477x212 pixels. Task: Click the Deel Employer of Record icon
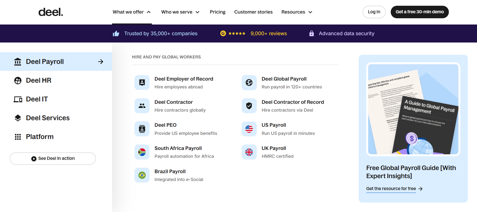142,83
